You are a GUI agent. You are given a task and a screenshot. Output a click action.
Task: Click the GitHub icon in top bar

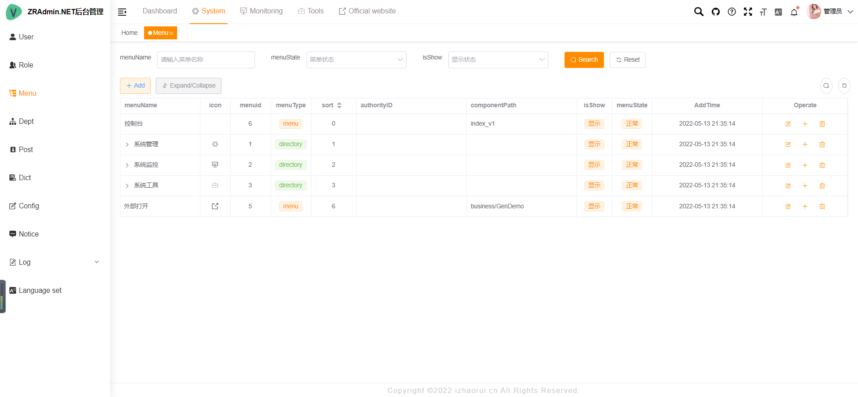coord(716,12)
